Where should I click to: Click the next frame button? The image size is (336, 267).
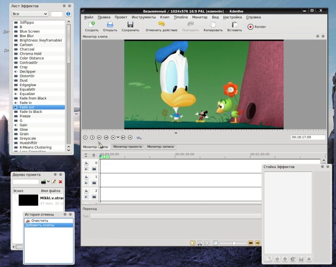point(123,138)
